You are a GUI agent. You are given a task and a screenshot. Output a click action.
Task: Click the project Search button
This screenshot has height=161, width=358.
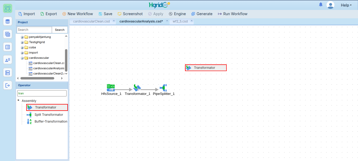point(60,30)
